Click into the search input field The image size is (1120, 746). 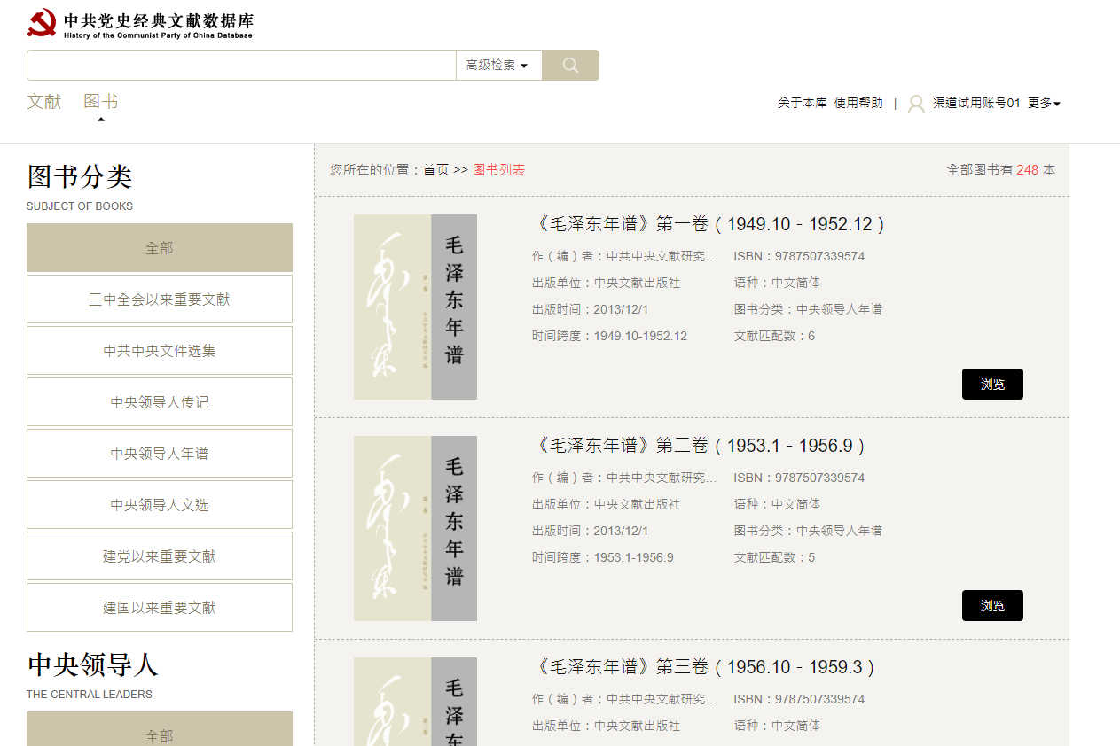(241, 65)
